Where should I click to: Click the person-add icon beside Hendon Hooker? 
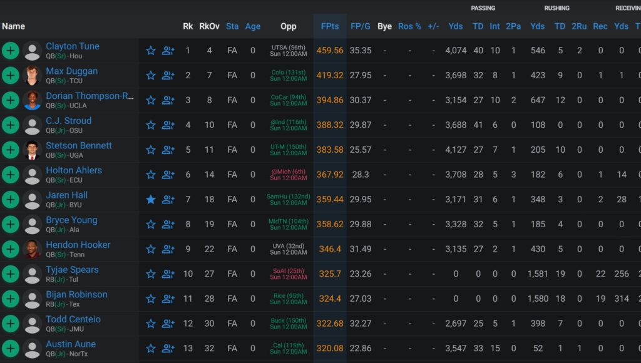[168, 249]
